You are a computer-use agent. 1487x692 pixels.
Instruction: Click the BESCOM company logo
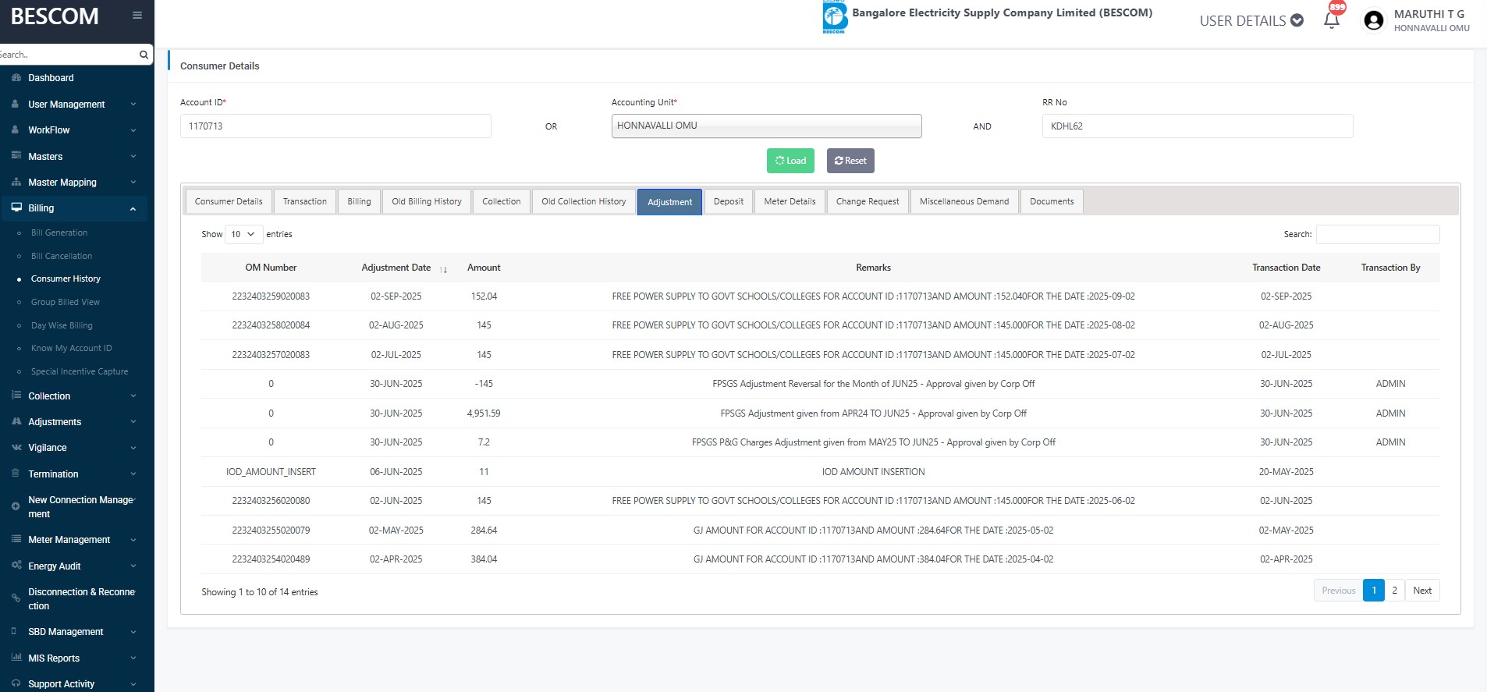point(834,17)
